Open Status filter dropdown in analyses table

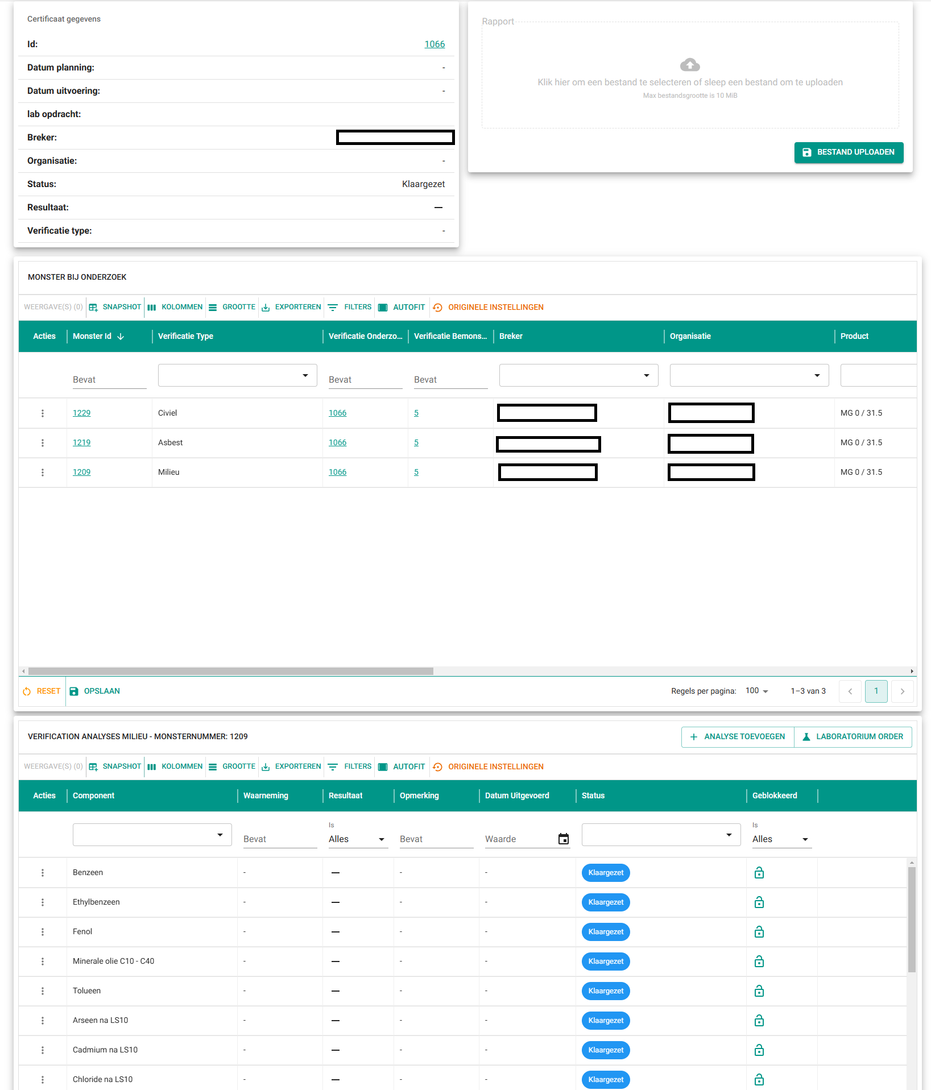pos(661,835)
